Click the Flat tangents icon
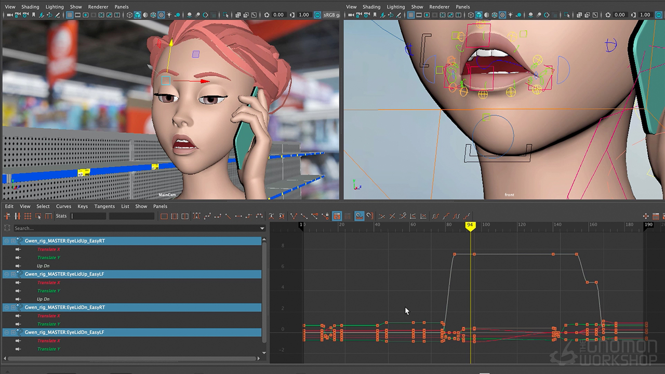This screenshot has height=374, width=665. tap(238, 216)
